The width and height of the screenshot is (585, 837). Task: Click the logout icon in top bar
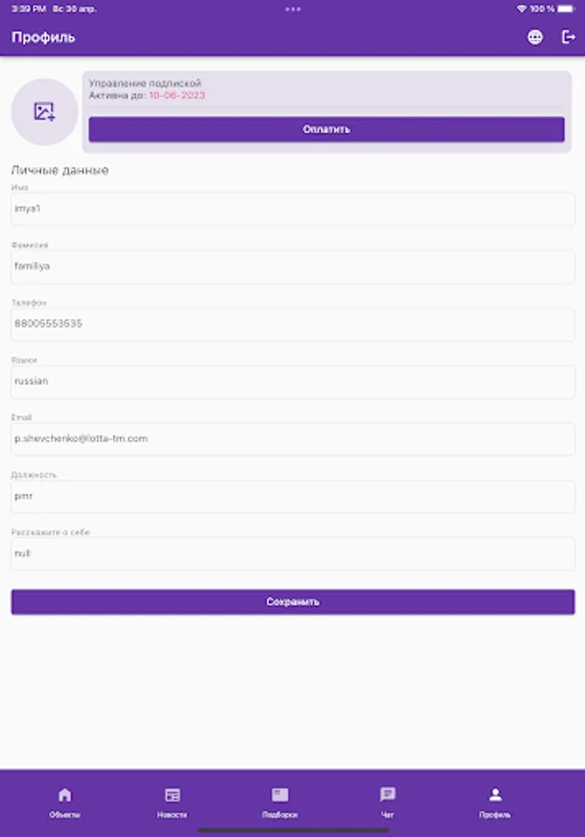pyautogui.click(x=568, y=37)
